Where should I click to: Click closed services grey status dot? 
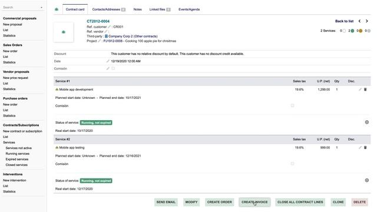(369, 31)
